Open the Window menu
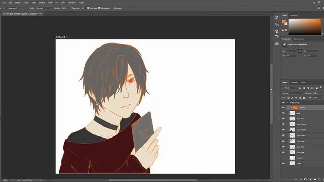This screenshot has height=182, width=324. [x=72, y=2]
